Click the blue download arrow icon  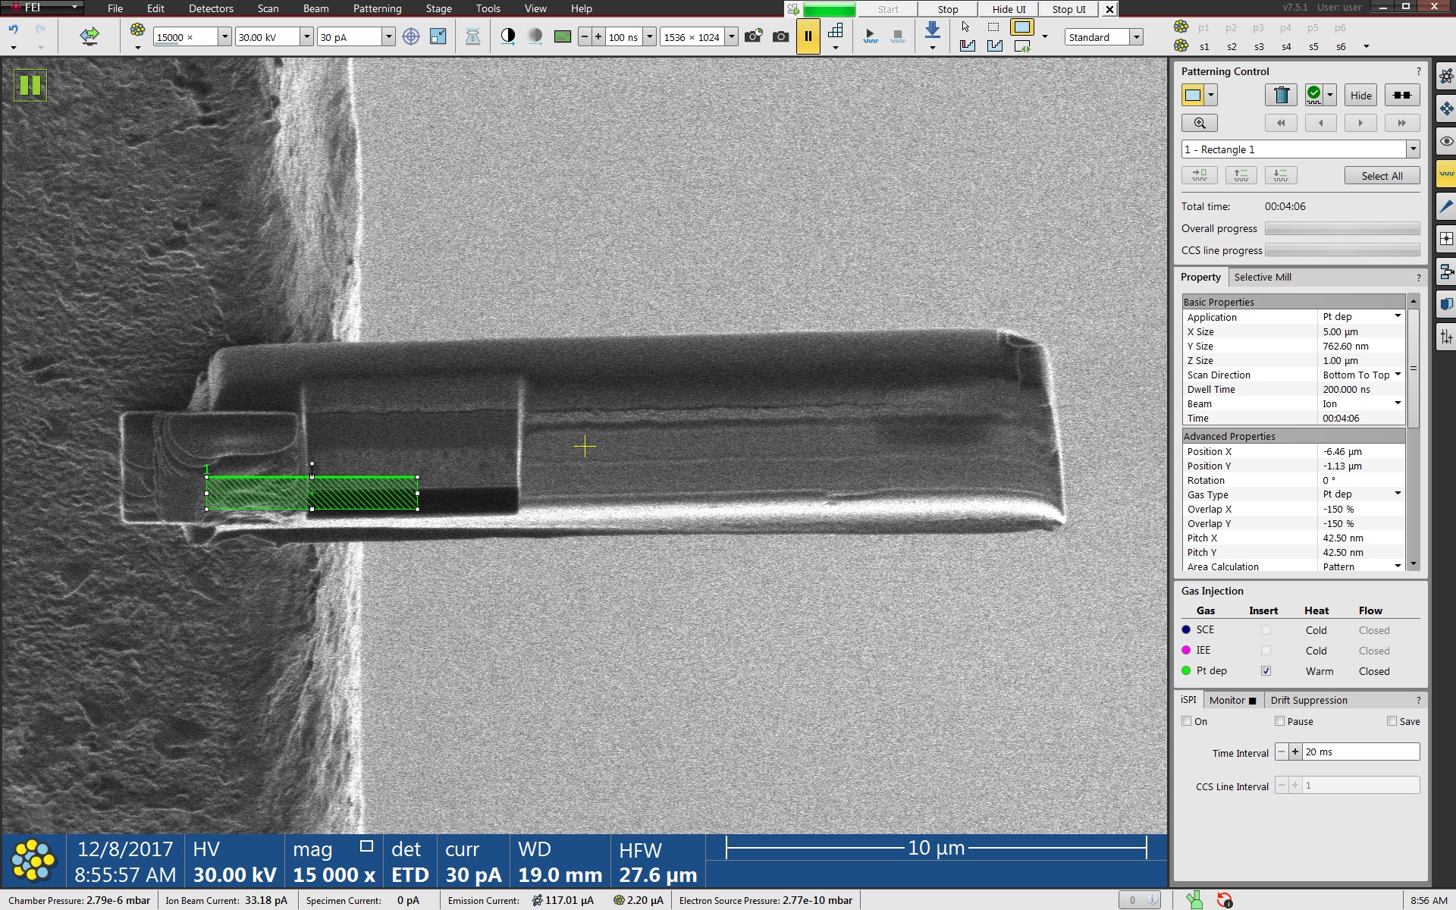click(x=933, y=30)
